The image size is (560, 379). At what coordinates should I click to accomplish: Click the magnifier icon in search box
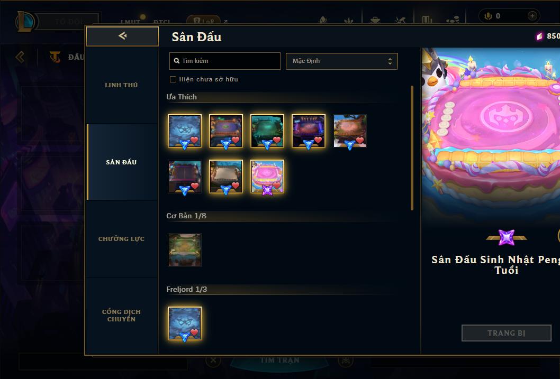click(x=176, y=61)
